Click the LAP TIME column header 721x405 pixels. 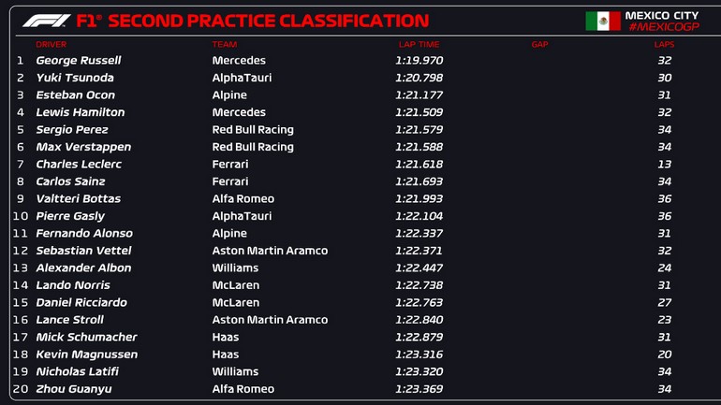[417, 44]
